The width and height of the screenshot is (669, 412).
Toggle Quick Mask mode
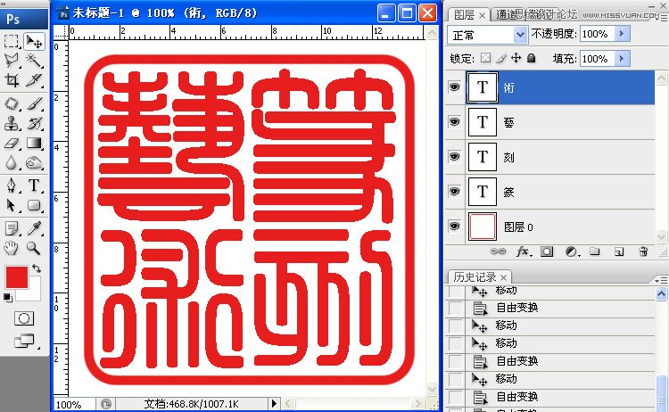24,318
